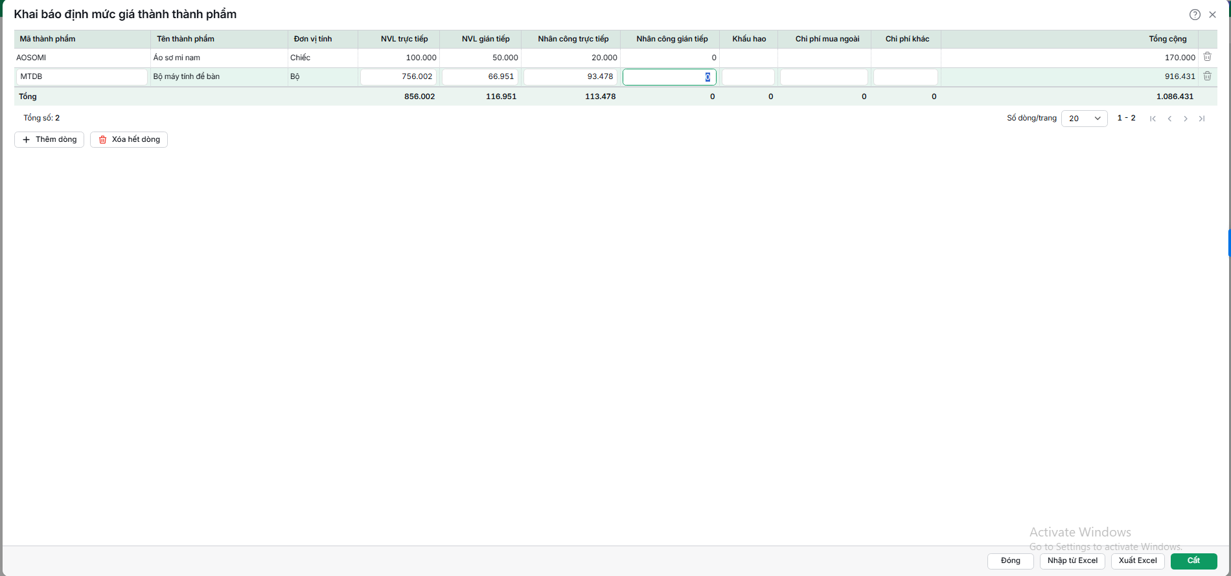Select the AOSOMI product code cell
Image resolution: width=1231 pixels, height=576 pixels.
[x=82, y=58]
